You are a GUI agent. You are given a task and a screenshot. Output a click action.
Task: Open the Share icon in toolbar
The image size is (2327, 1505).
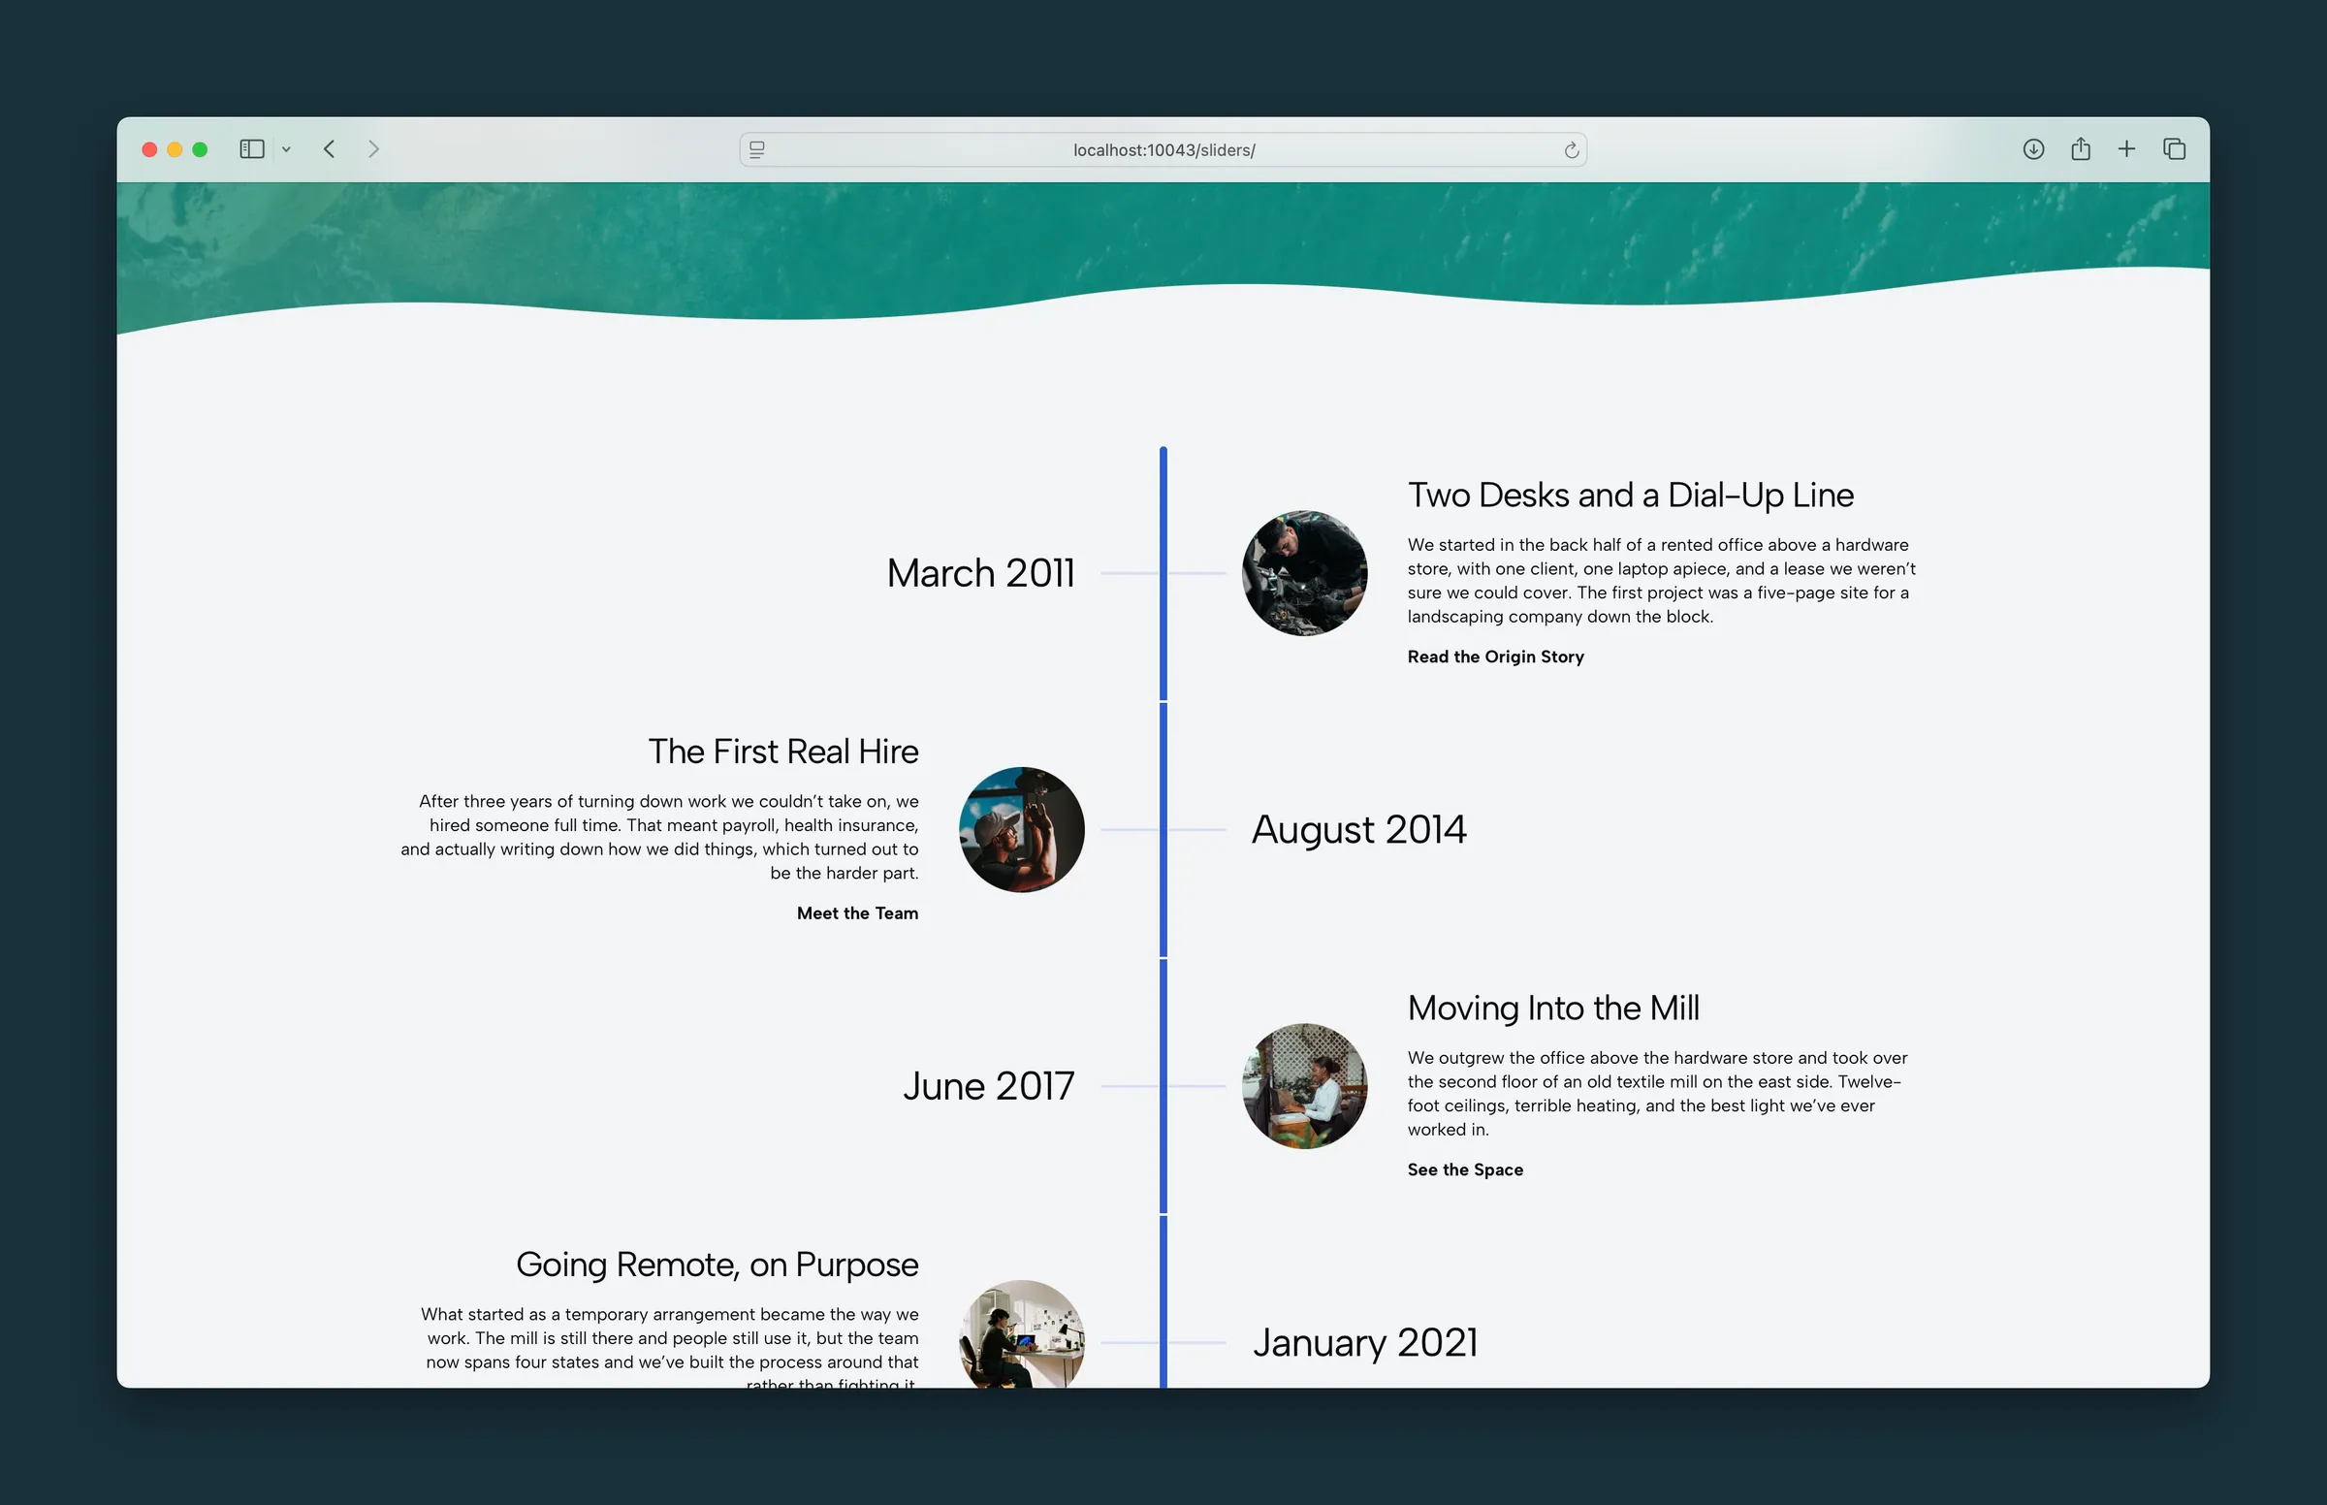coord(2081,148)
